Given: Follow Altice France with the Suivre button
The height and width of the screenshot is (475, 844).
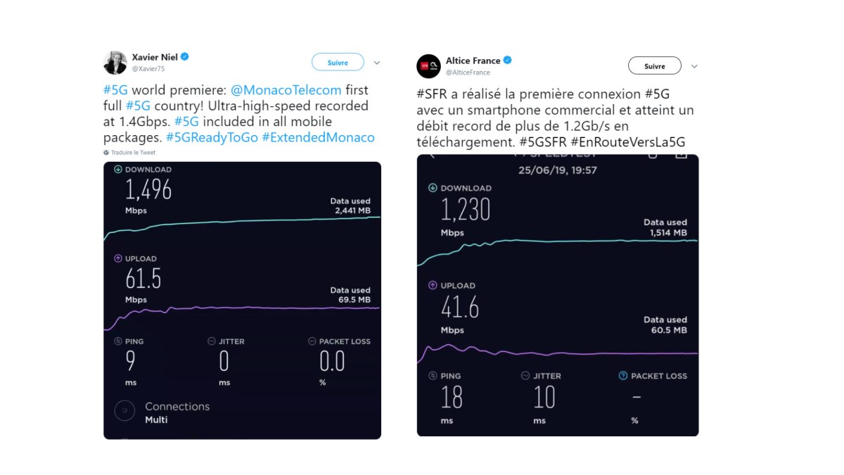Looking at the screenshot, I should tap(654, 66).
